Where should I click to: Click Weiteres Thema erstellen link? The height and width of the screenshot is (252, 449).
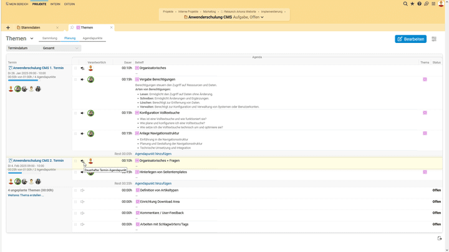point(26,195)
